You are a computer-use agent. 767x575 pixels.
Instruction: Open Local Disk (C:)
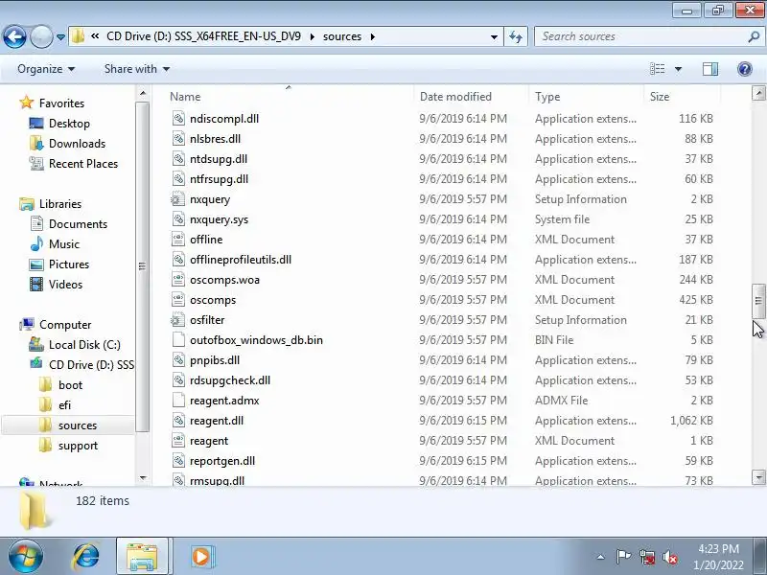[84, 345]
